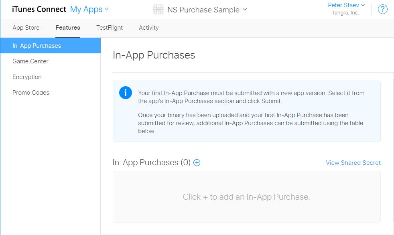394x235 pixels.
Task: Click the In-App Purchases page heading
Action: [154, 55]
